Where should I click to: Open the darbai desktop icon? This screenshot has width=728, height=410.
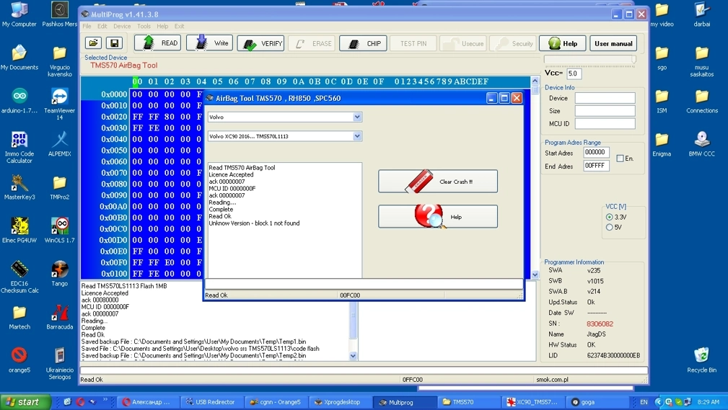[701, 14]
